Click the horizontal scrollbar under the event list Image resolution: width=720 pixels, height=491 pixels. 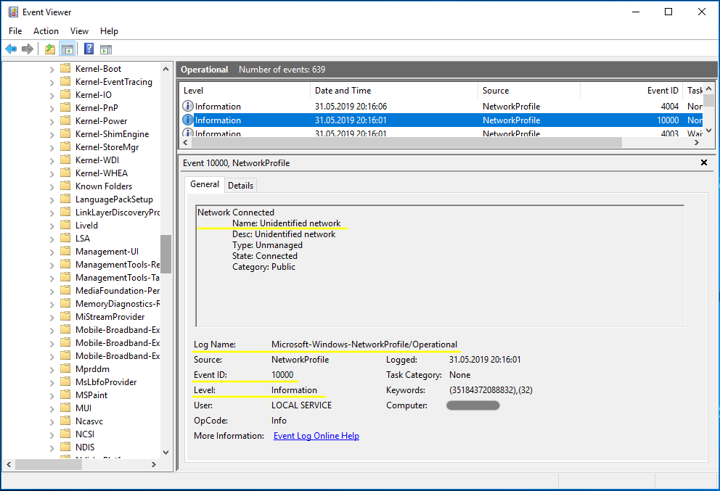(x=399, y=142)
